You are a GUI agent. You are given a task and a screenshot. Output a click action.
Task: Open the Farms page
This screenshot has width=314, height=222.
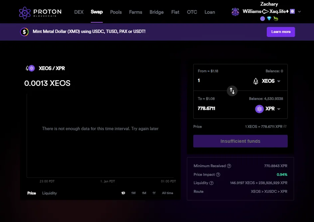(x=136, y=12)
